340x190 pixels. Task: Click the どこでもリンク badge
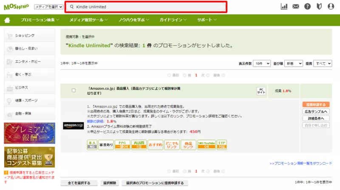[172, 145]
